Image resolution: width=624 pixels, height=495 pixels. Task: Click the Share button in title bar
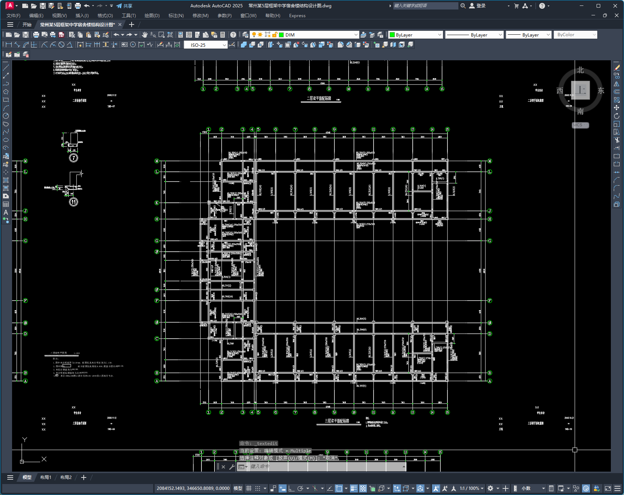(x=124, y=6)
